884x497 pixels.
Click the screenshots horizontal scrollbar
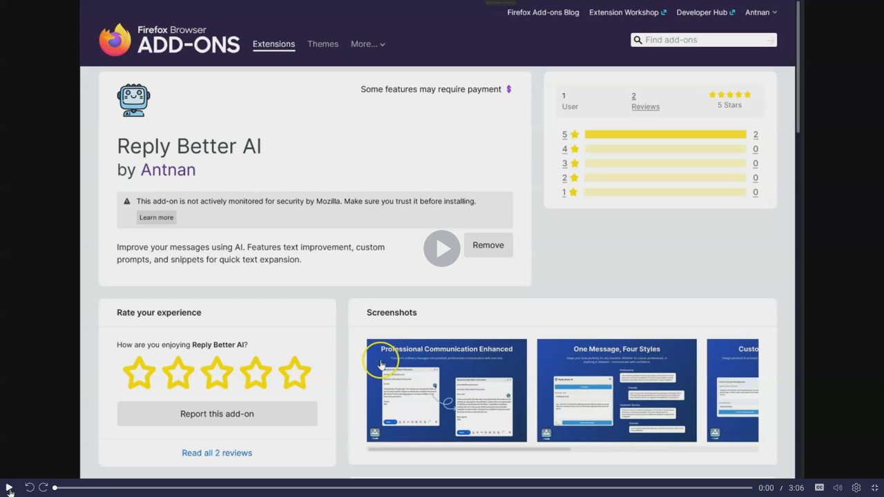[469, 449]
